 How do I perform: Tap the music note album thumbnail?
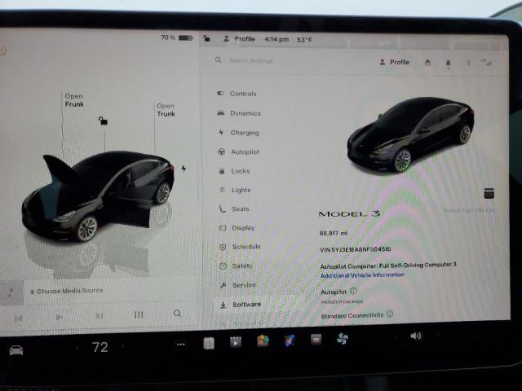(11, 292)
